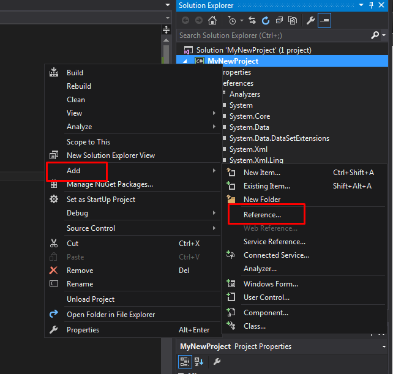The image size is (393, 374).
Task: Click the Home icon in Solution Explorer
Action: [x=212, y=20]
